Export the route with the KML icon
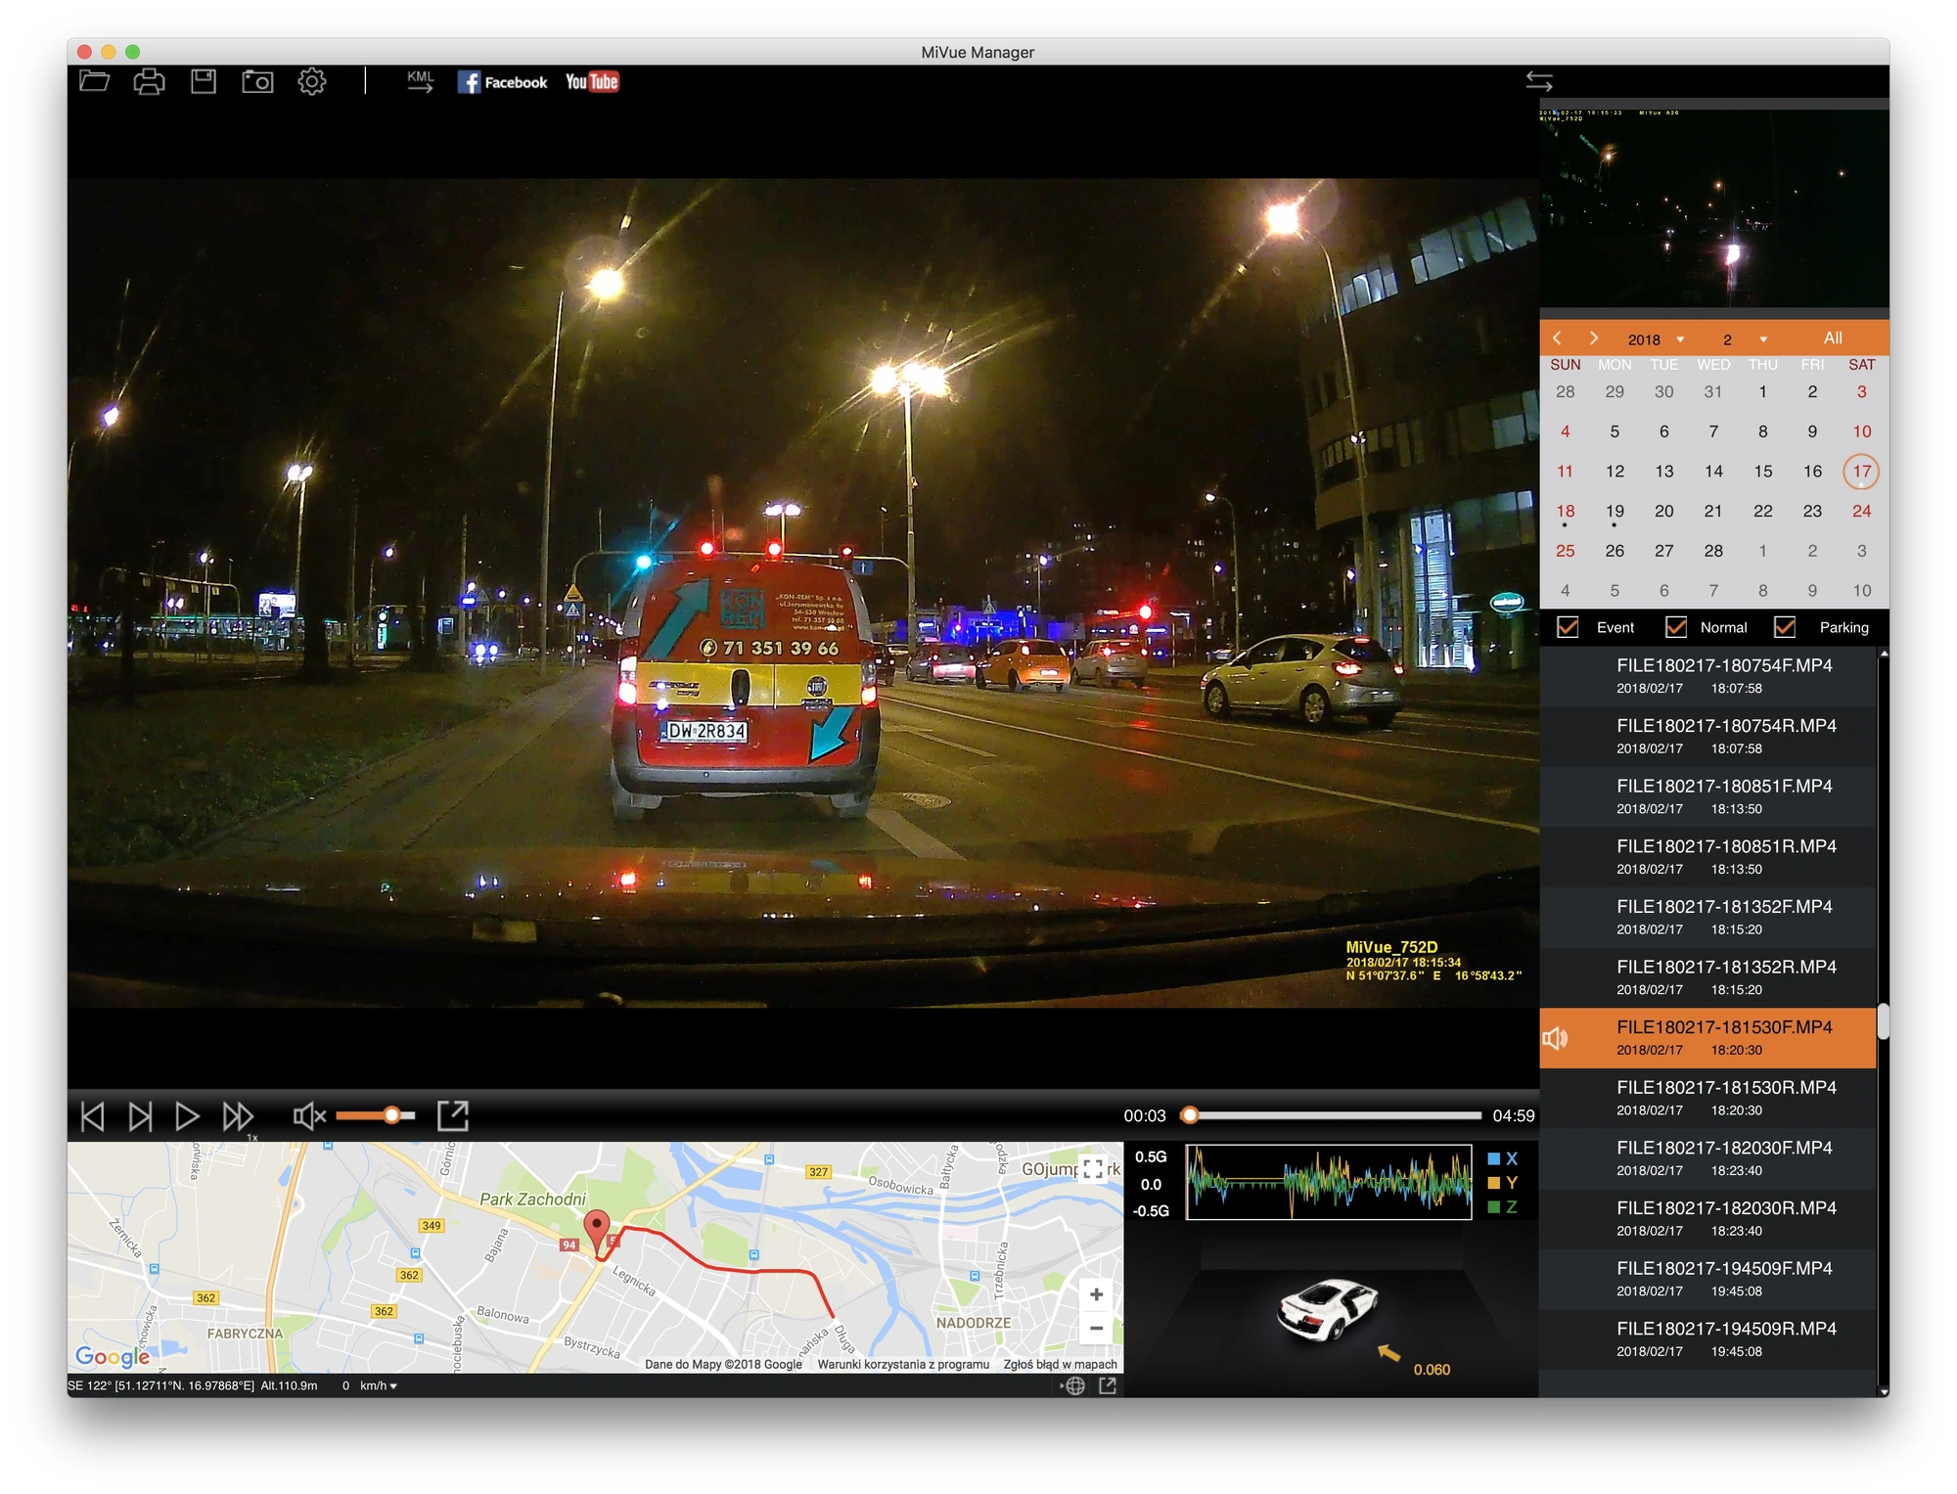The height and width of the screenshot is (1494, 1957). click(421, 81)
